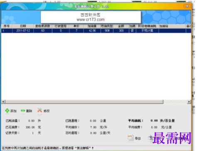
Task: Click the 日均里程 label
Action: pyautogui.click(x=72, y=133)
